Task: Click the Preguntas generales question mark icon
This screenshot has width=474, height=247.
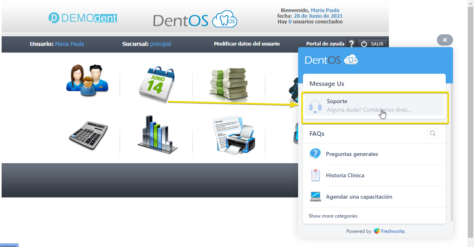Action: point(315,154)
